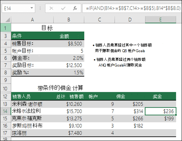The image size is (182, 141).
Task: Select the $236 bonus cell
Action: click(x=160, y=111)
